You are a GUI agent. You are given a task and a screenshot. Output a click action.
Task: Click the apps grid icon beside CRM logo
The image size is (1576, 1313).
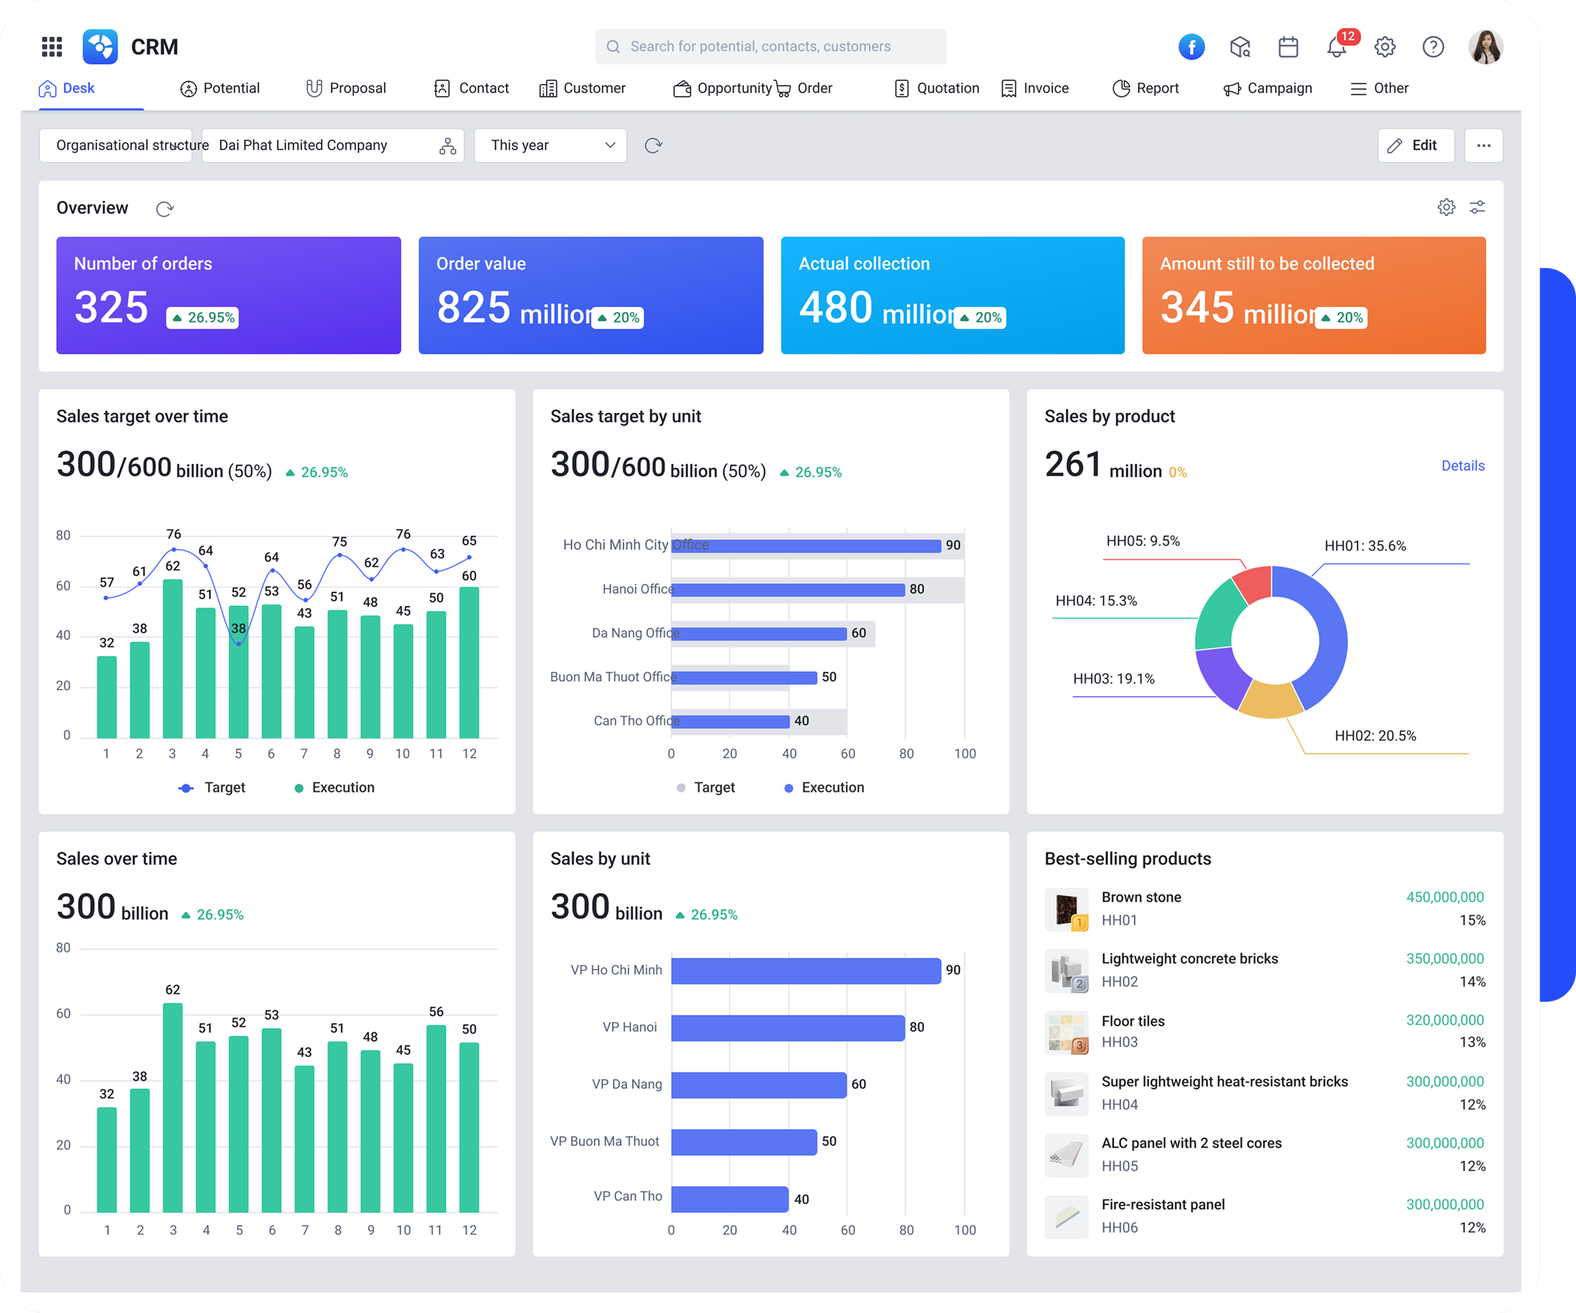[x=51, y=47]
